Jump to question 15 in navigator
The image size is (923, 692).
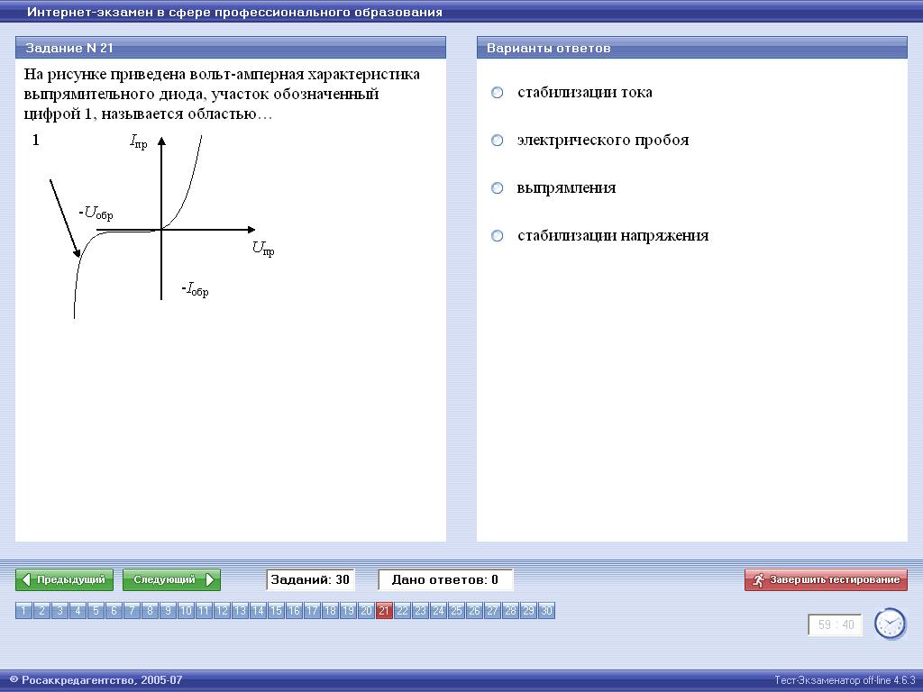[x=276, y=611]
